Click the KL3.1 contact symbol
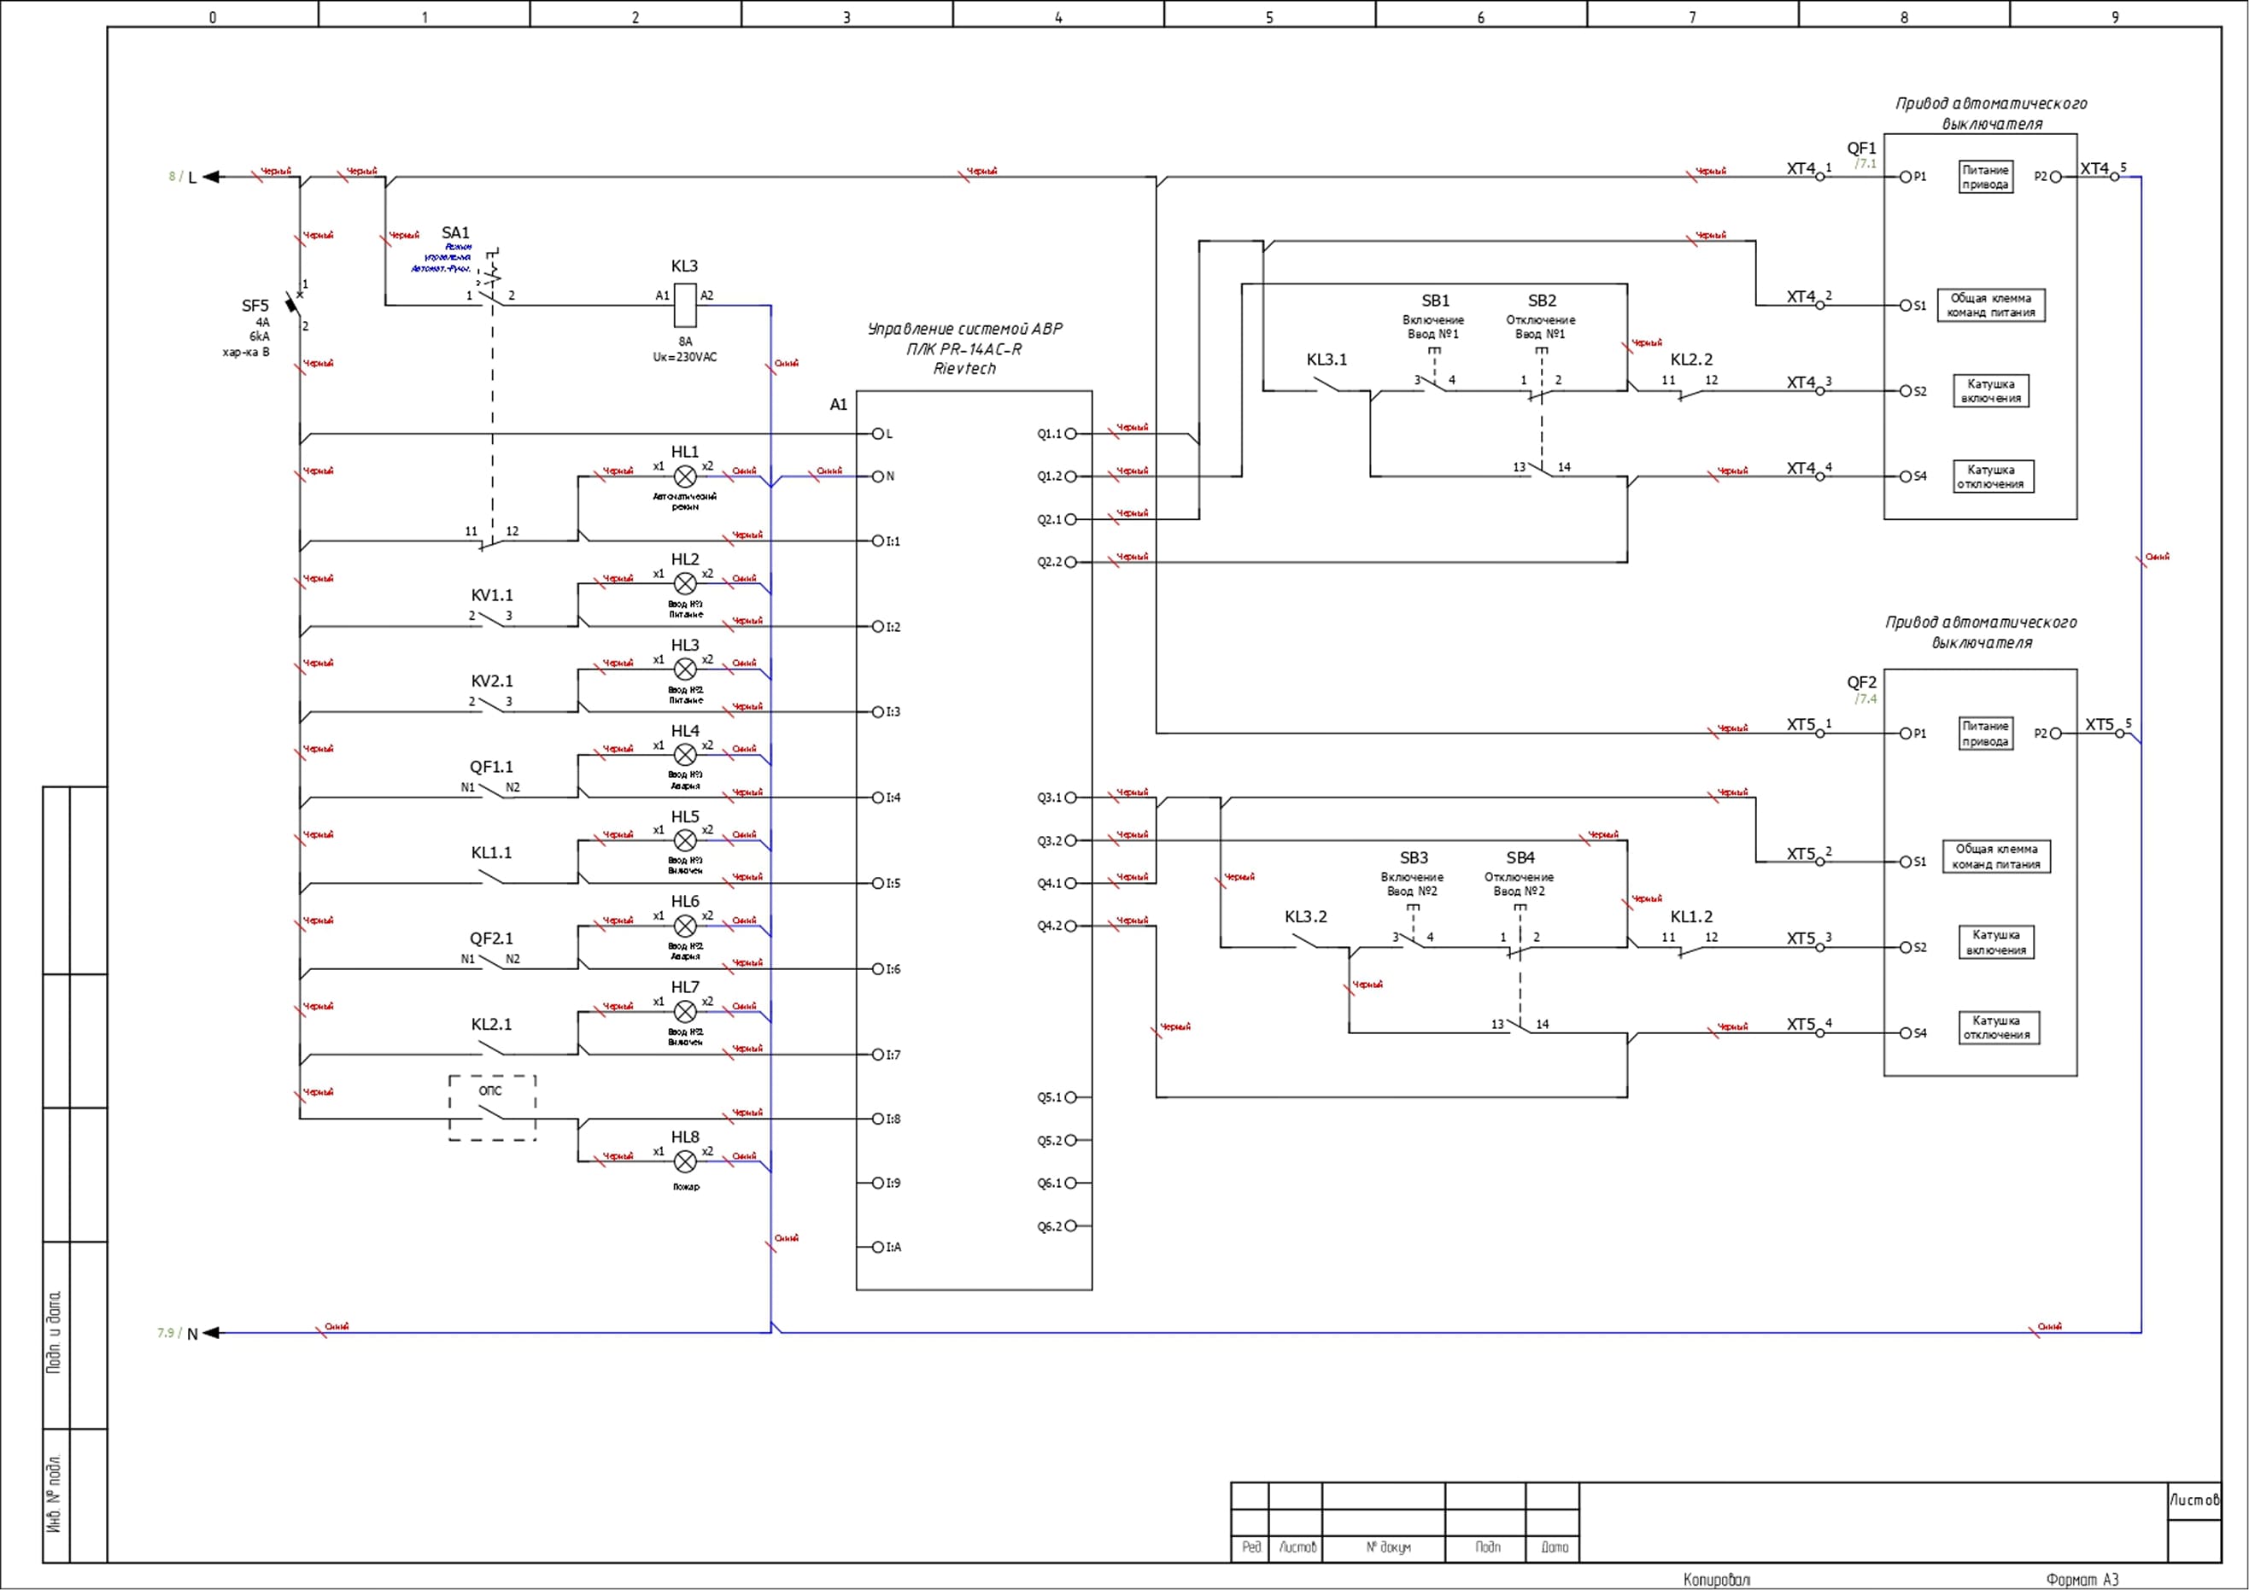This screenshot has height=1590, width=2249. (x=1327, y=385)
